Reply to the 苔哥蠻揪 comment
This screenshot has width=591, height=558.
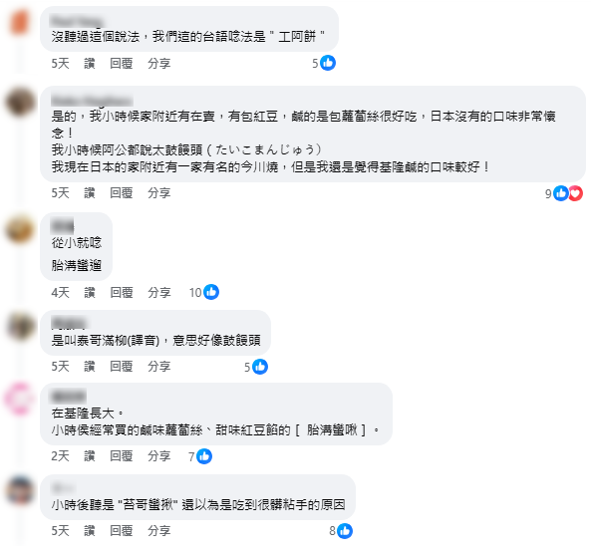pos(122,530)
